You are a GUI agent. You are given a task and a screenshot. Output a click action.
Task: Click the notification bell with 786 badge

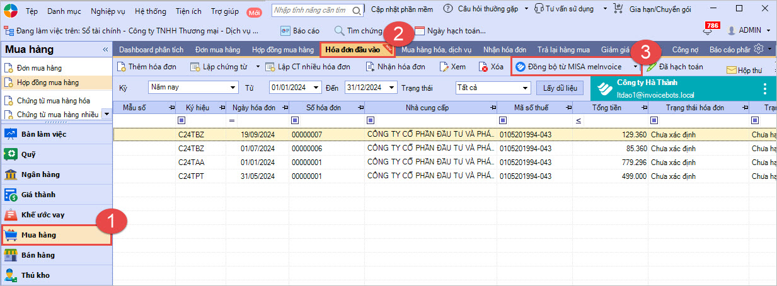[x=708, y=30]
